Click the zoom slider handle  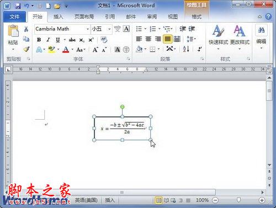[x=238, y=200]
